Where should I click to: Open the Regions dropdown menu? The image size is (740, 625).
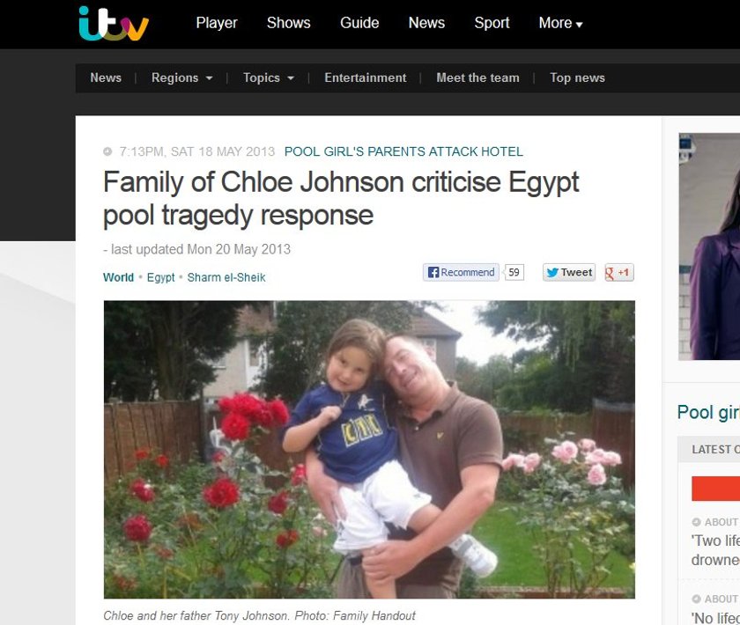[x=181, y=77]
